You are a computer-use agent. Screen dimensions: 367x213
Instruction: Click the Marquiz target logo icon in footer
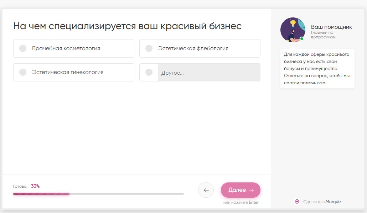pyautogui.click(x=297, y=201)
